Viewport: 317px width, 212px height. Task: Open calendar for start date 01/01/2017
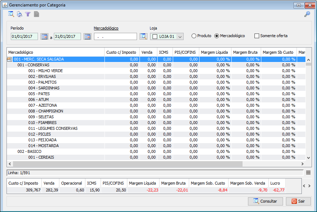44,36
